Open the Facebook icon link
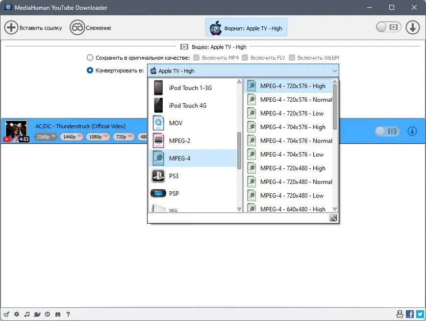This screenshot has height=321, width=426. click(x=410, y=314)
